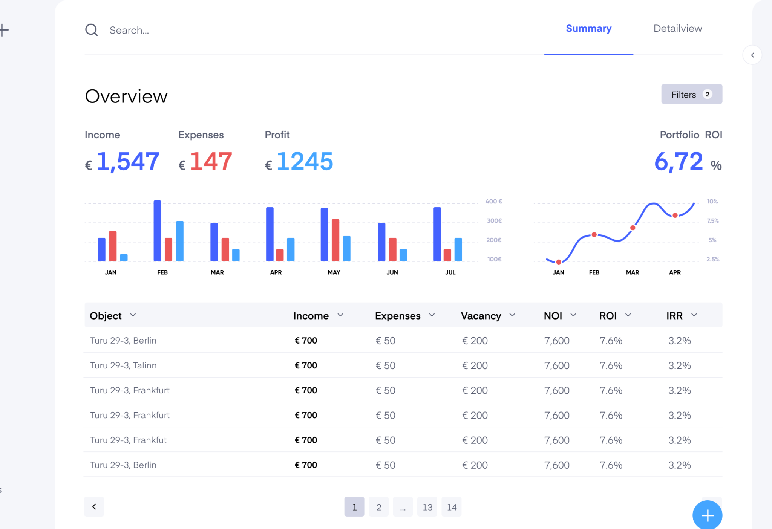Collapse the side panel with round chevron button
Image resolution: width=772 pixels, height=529 pixels.
752,55
